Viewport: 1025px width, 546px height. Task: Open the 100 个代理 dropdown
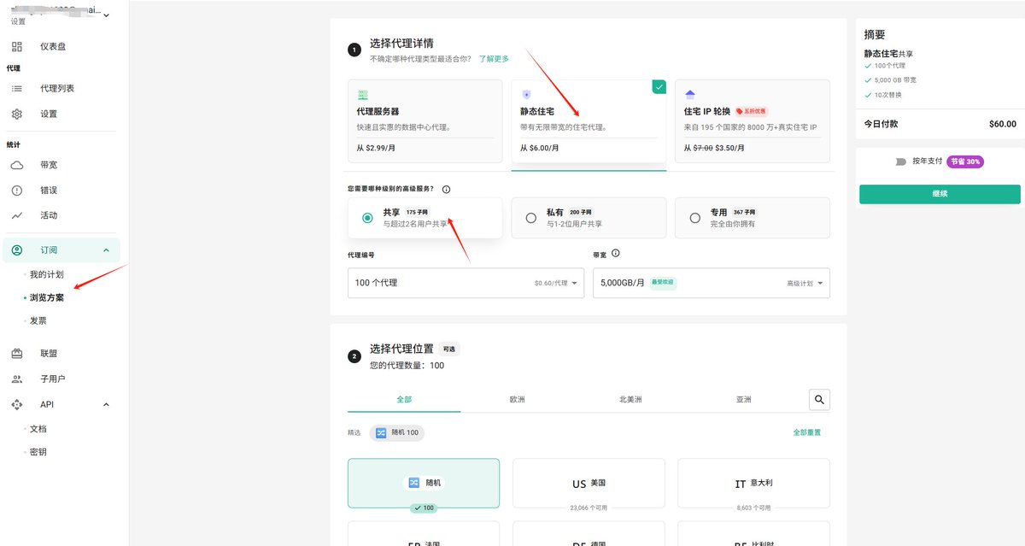pos(466,283)
